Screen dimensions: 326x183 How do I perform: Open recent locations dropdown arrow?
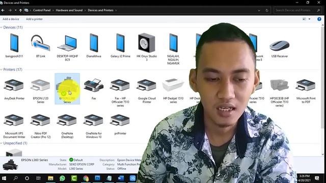pos(15,10)
